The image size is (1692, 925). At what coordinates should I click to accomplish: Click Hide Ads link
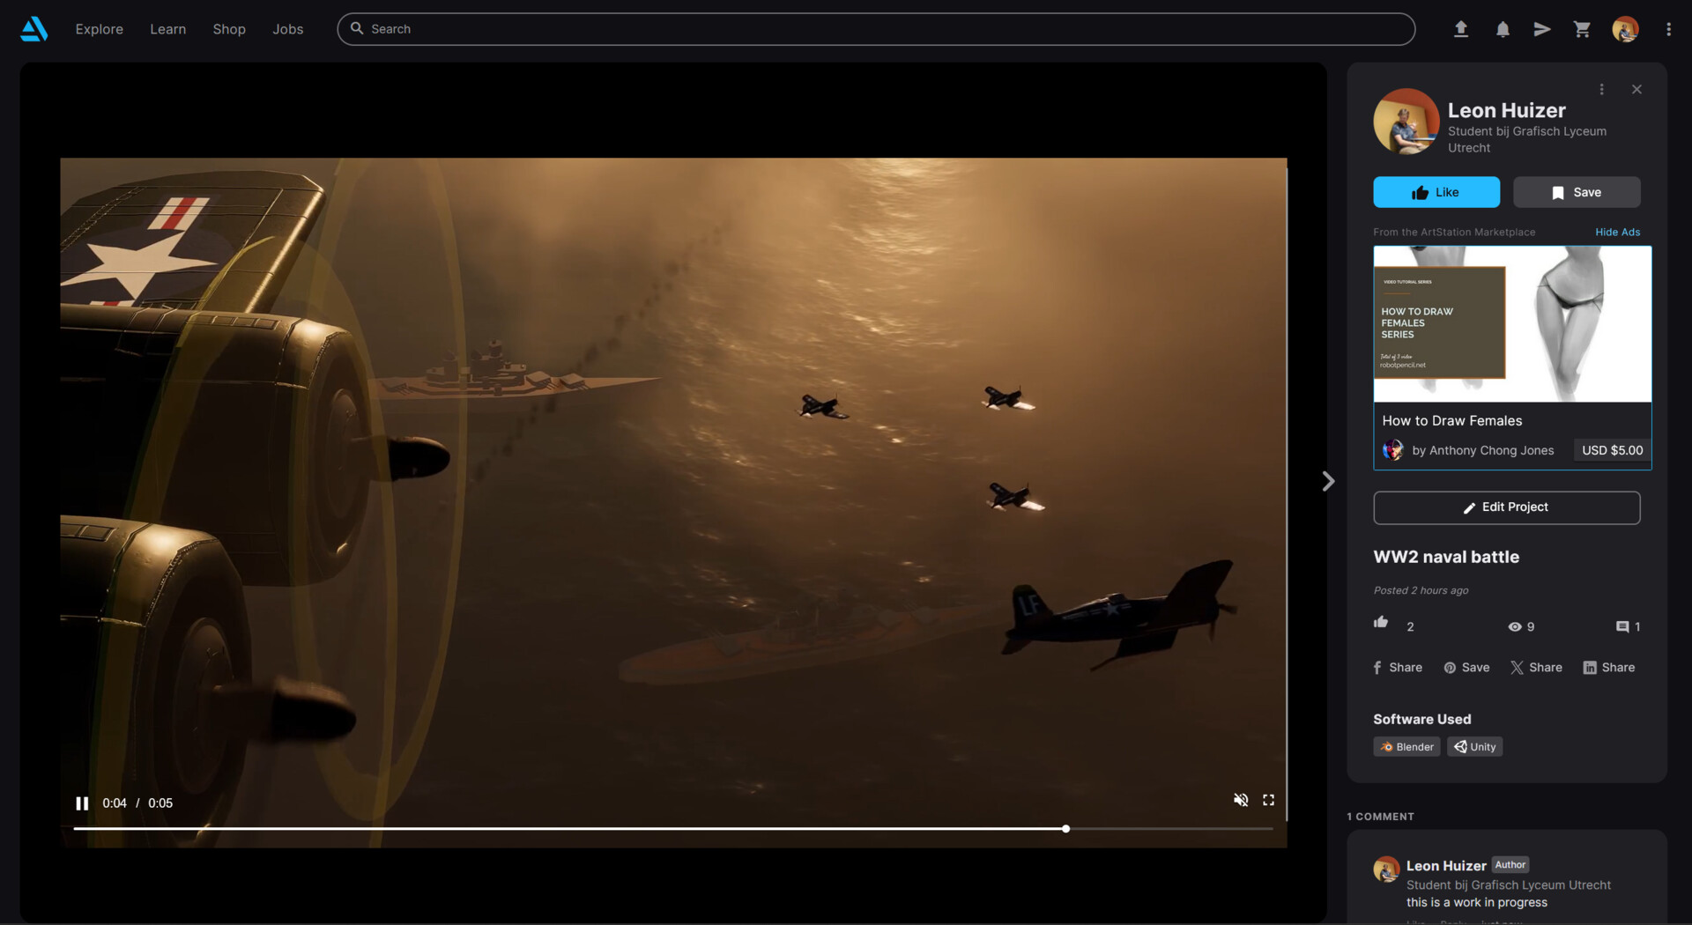[1617, 232]
